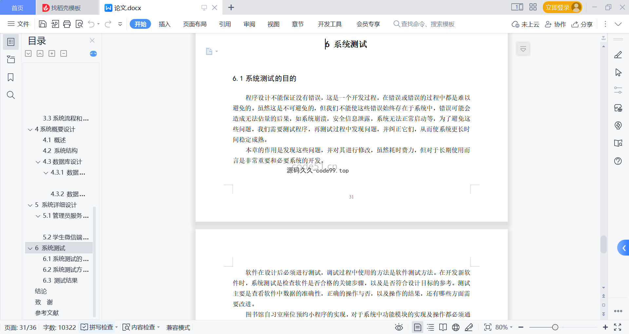Open the image/style gallery icon in right sidebar
This screenshot has height=334, width=629.
[618, 108]
